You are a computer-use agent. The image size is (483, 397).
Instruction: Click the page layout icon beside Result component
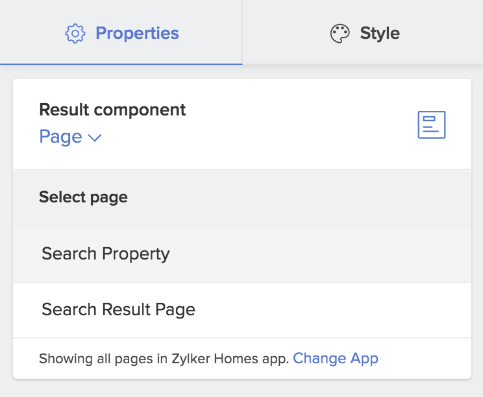pyautogui.click(x=431, y=125)
